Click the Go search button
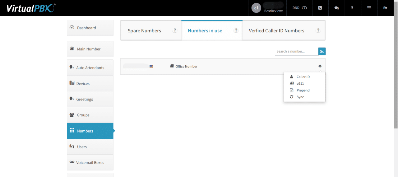 coord(322,51)
